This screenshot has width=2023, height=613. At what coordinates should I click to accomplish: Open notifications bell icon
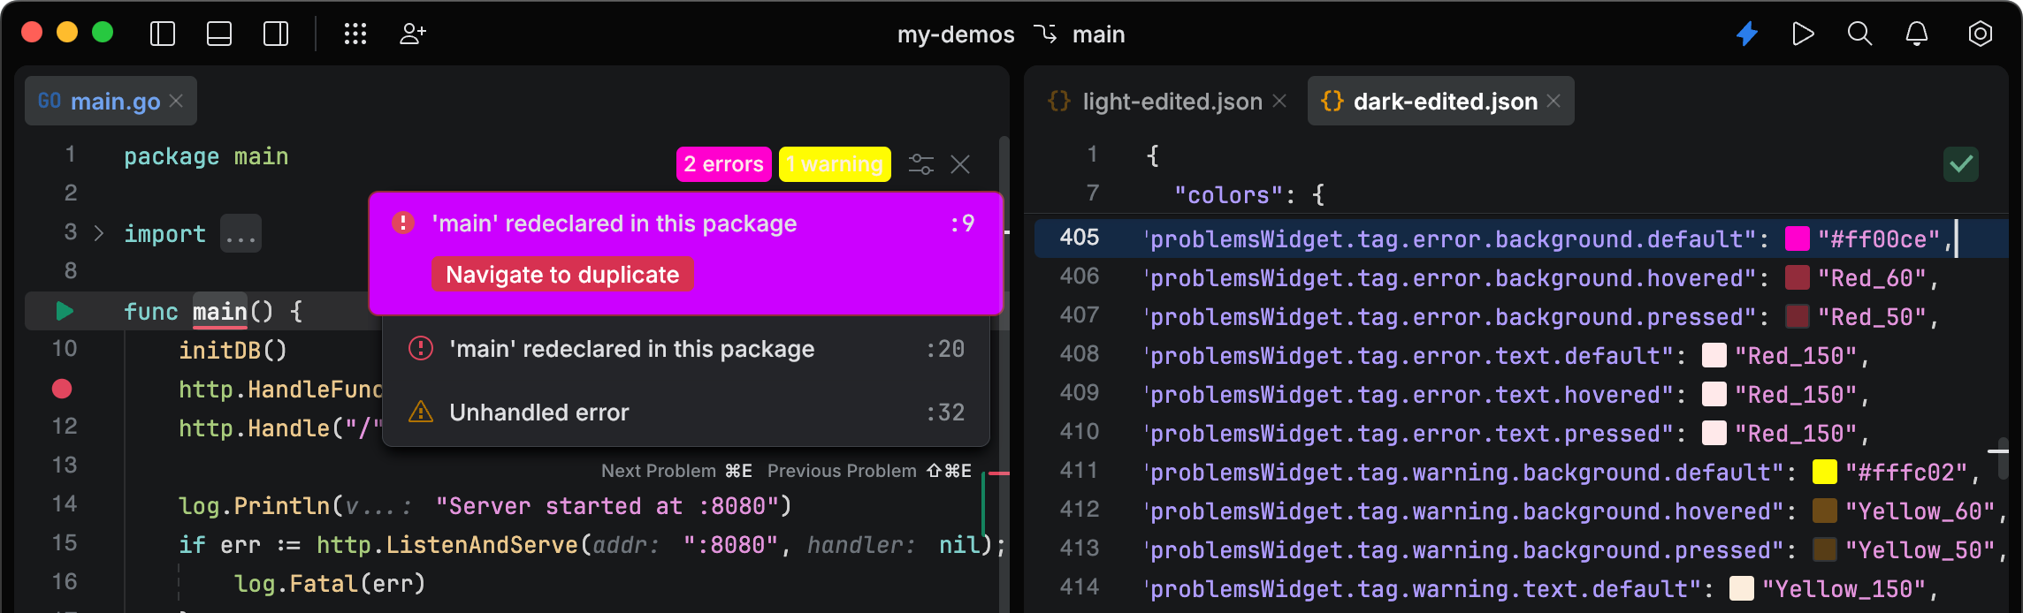coord(1916,34)
